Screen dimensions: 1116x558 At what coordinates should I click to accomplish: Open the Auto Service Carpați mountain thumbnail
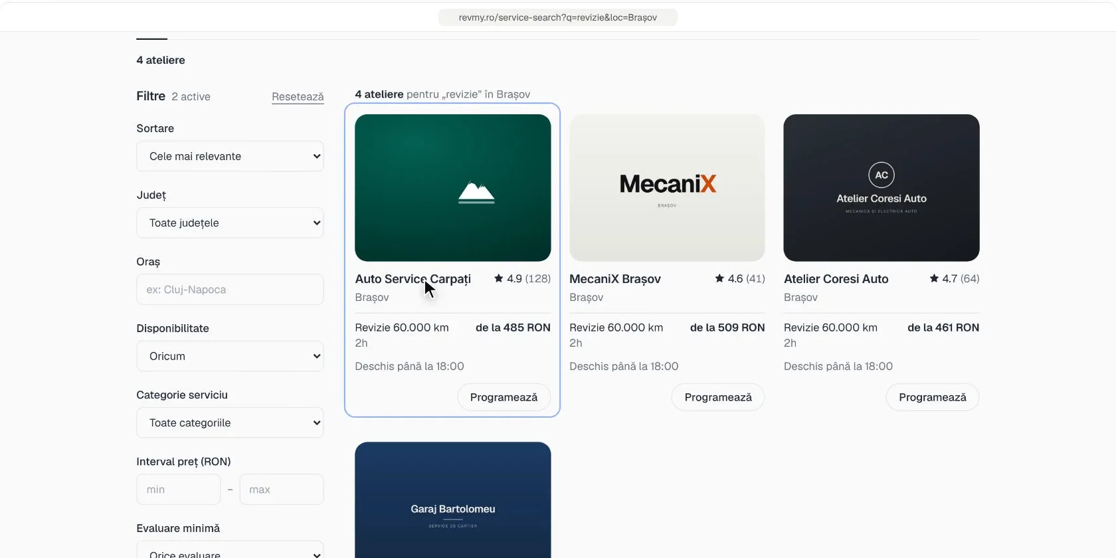(x=453, y=188)
